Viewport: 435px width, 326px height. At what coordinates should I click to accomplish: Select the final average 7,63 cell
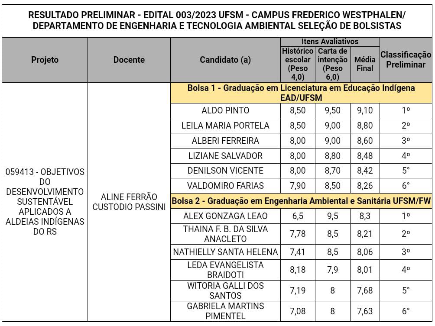click(365, 311)
